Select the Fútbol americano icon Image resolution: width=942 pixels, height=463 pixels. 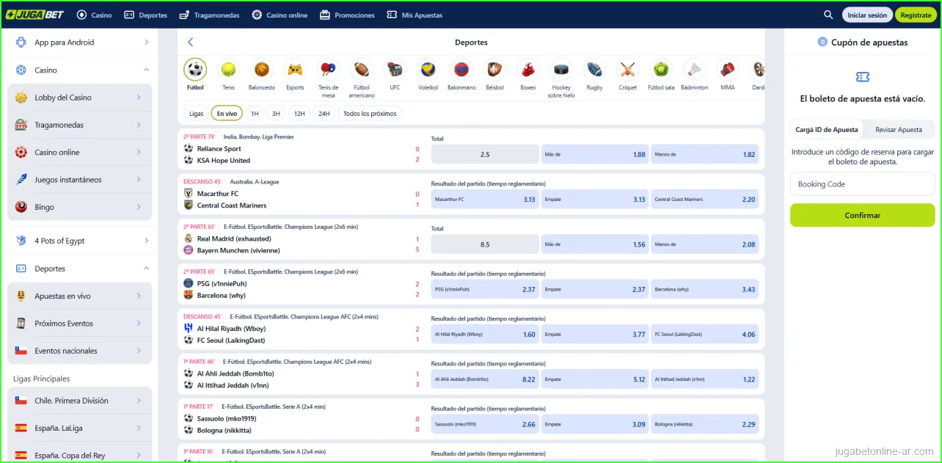pos(362,70)
